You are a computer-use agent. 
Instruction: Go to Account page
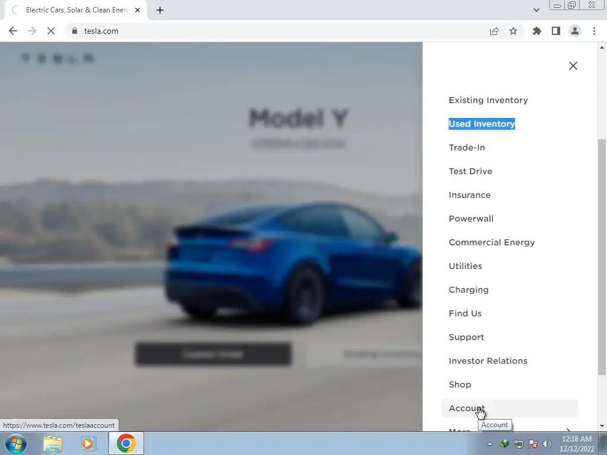(x=509, y=408)
